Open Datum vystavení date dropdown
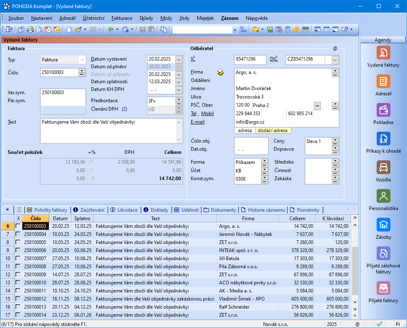The width and height of the screenshot is (407, 328). [x=179, y=59]
